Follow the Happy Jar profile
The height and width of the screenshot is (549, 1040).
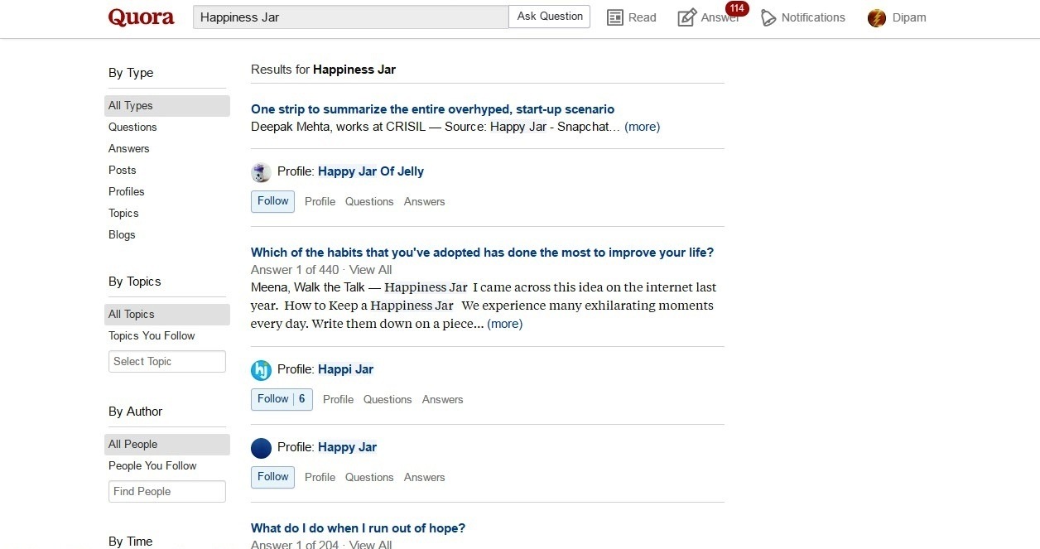pyautogui.click(x=272, y=477)
